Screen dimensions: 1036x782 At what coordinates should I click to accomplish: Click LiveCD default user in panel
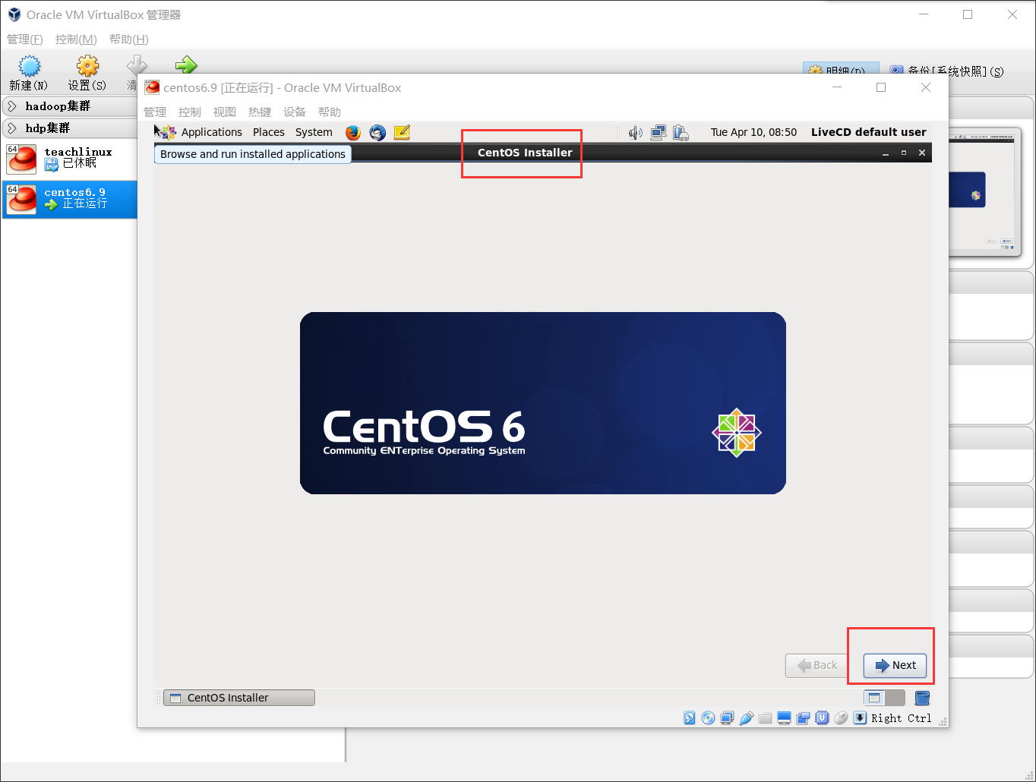tap(868, 132)
